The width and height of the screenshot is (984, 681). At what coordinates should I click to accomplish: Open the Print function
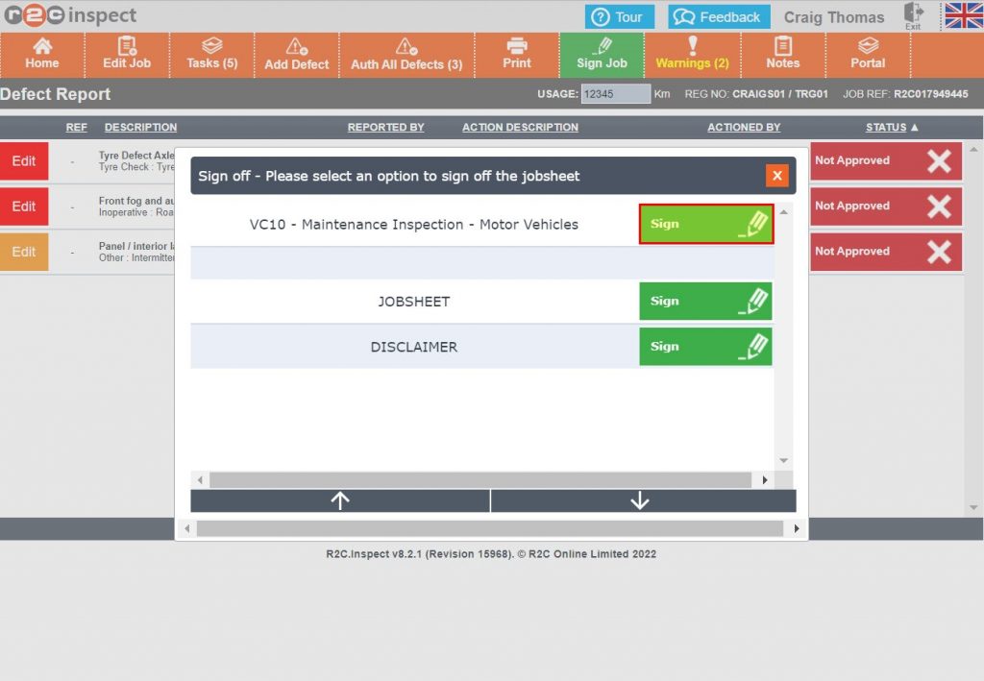[517, 55]
